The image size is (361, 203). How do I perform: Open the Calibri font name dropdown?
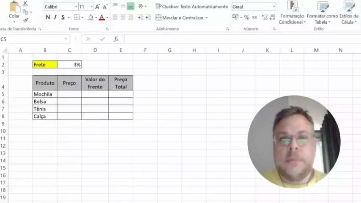pos(76,7)
